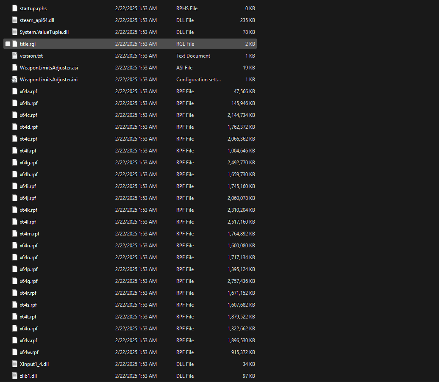This screenshot has width=439, height=382.
Task: Click the x64b.rpf file icon
Action: click(x=15, y=103)
